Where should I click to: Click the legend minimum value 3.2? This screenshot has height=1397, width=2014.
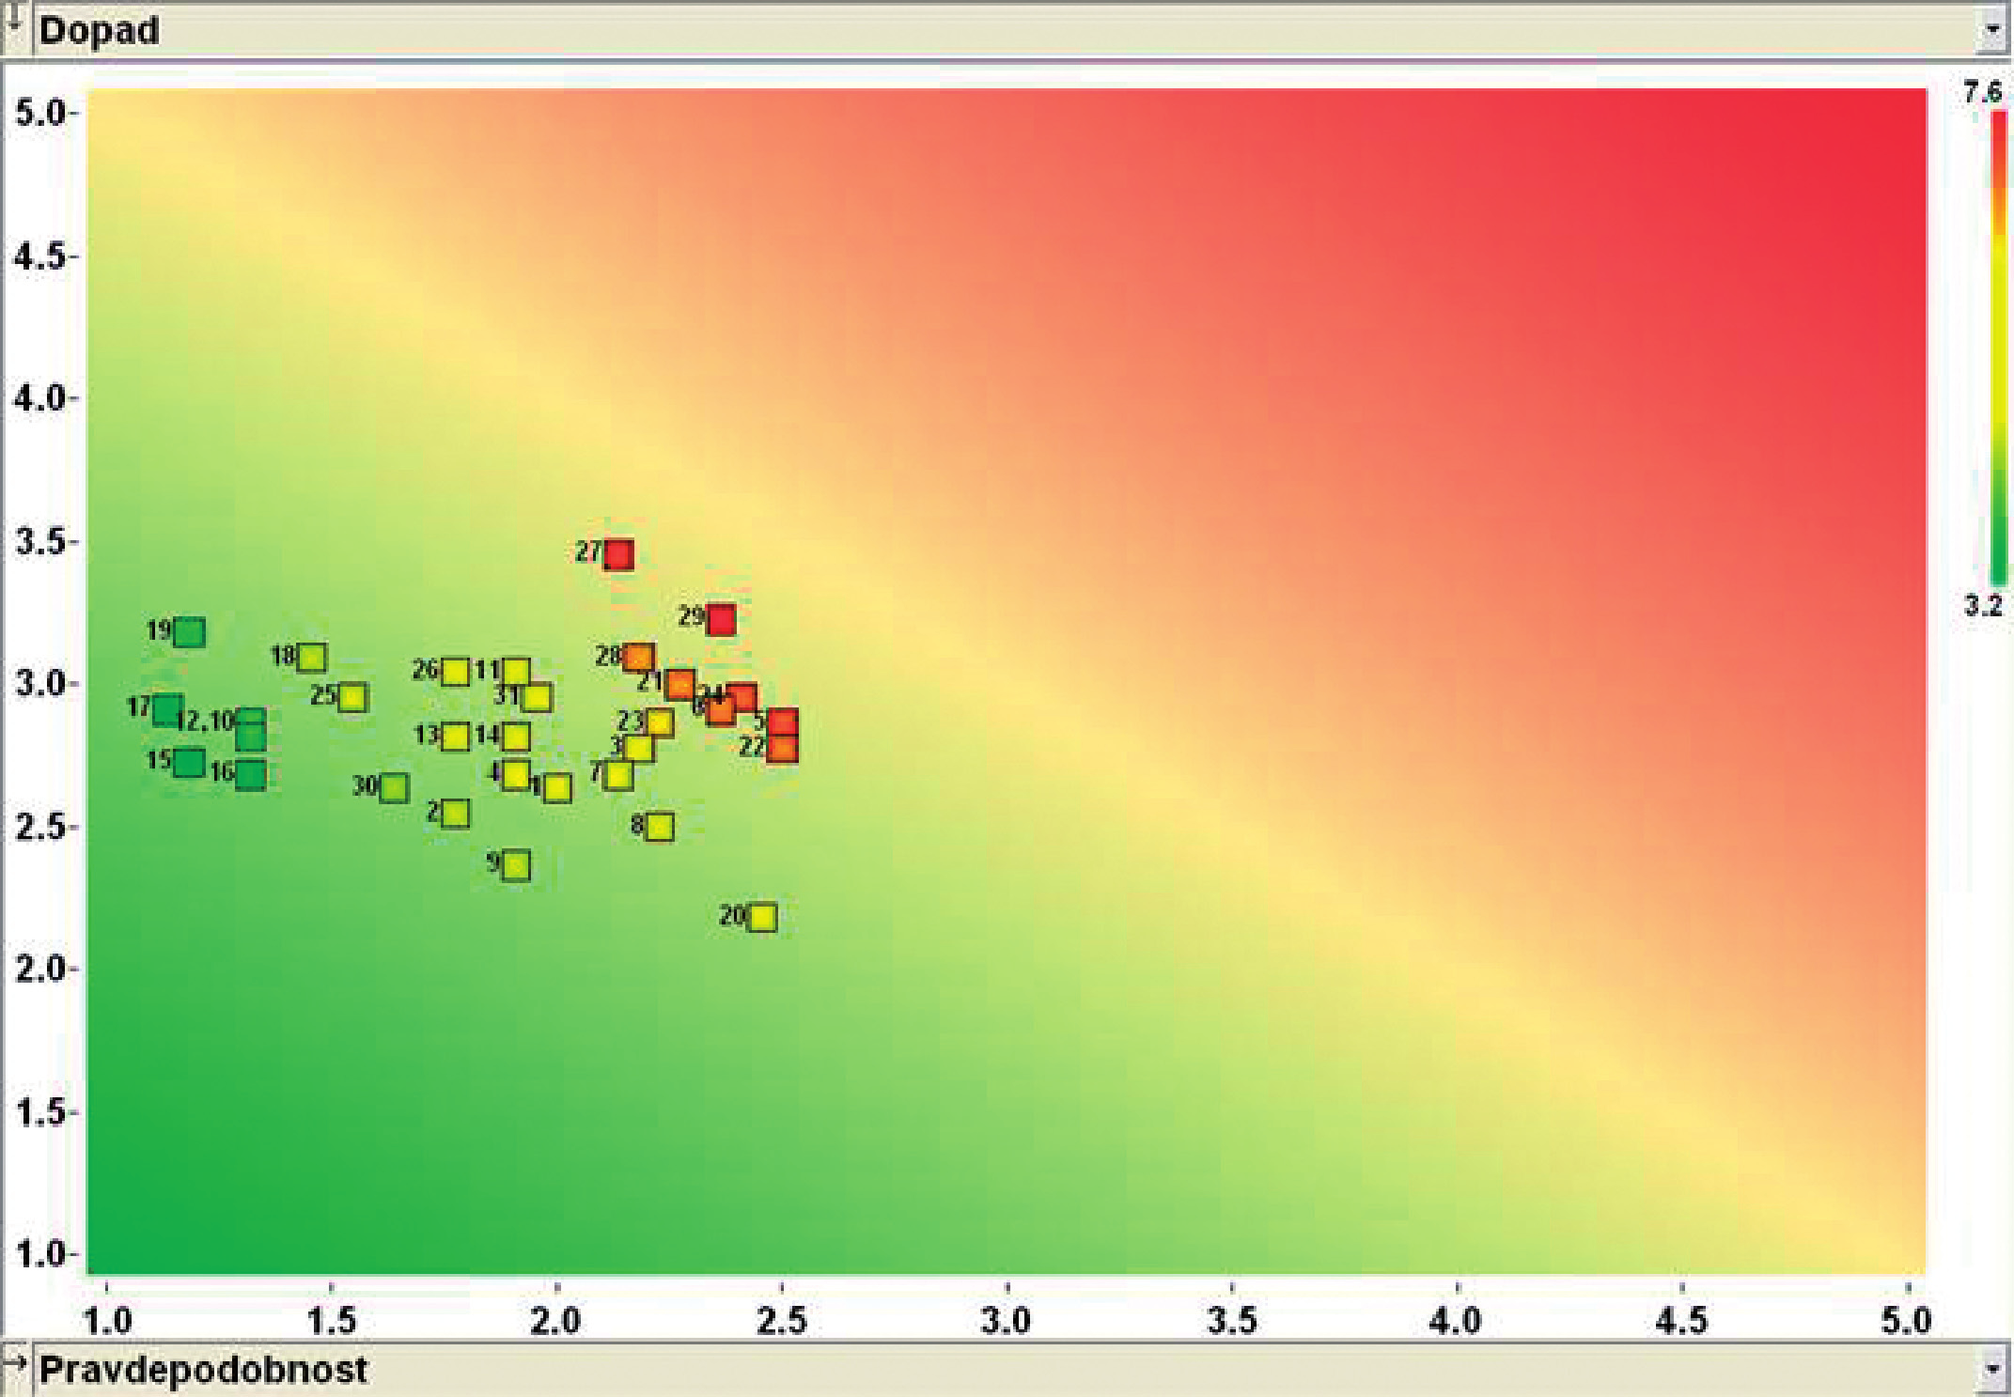[1983, 606]
